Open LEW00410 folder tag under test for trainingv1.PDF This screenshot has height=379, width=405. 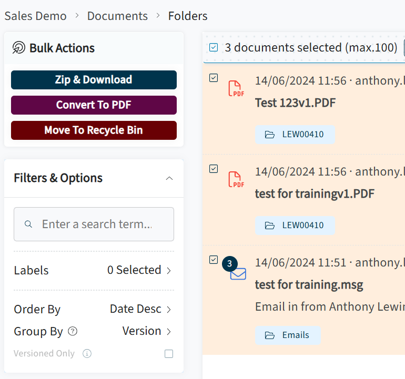(295, 226)
